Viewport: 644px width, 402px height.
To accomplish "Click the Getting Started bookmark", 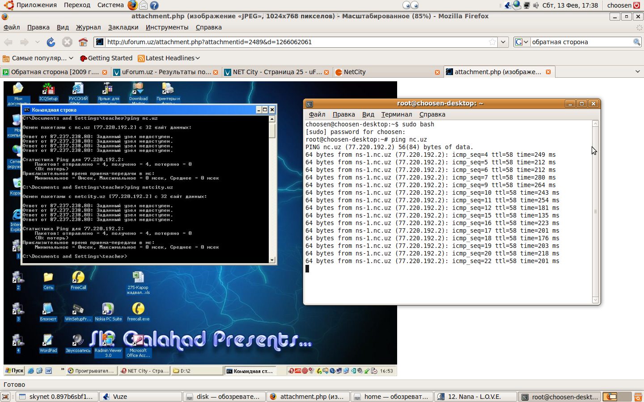I will 106,58.
